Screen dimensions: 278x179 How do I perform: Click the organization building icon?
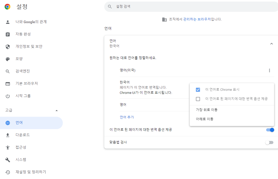164,19
